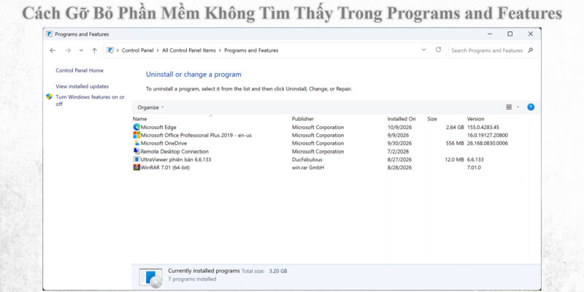This screenshot has width=584, height=292.
Task: Click the Windows features shield icon
Action: 49,97
